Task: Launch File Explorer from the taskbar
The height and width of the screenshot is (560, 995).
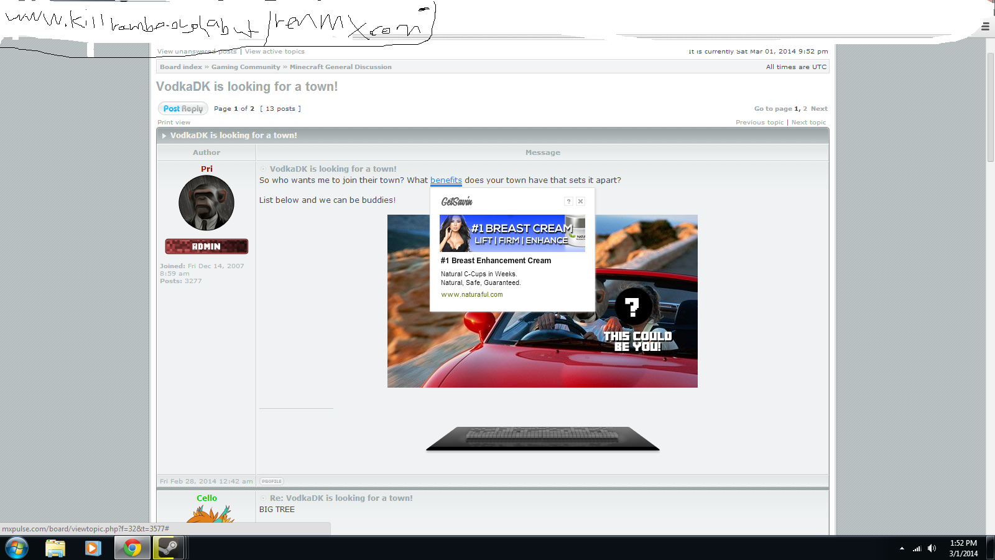Action: pos(55,548)
